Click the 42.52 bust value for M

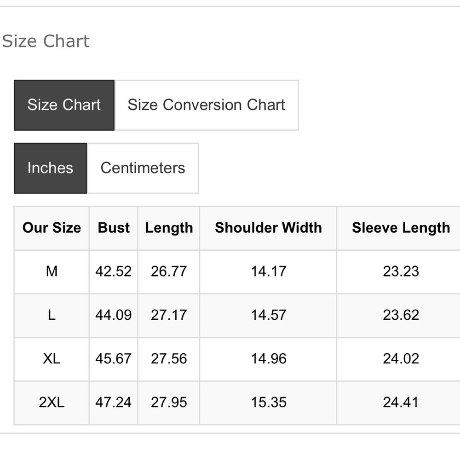(113, 271)
